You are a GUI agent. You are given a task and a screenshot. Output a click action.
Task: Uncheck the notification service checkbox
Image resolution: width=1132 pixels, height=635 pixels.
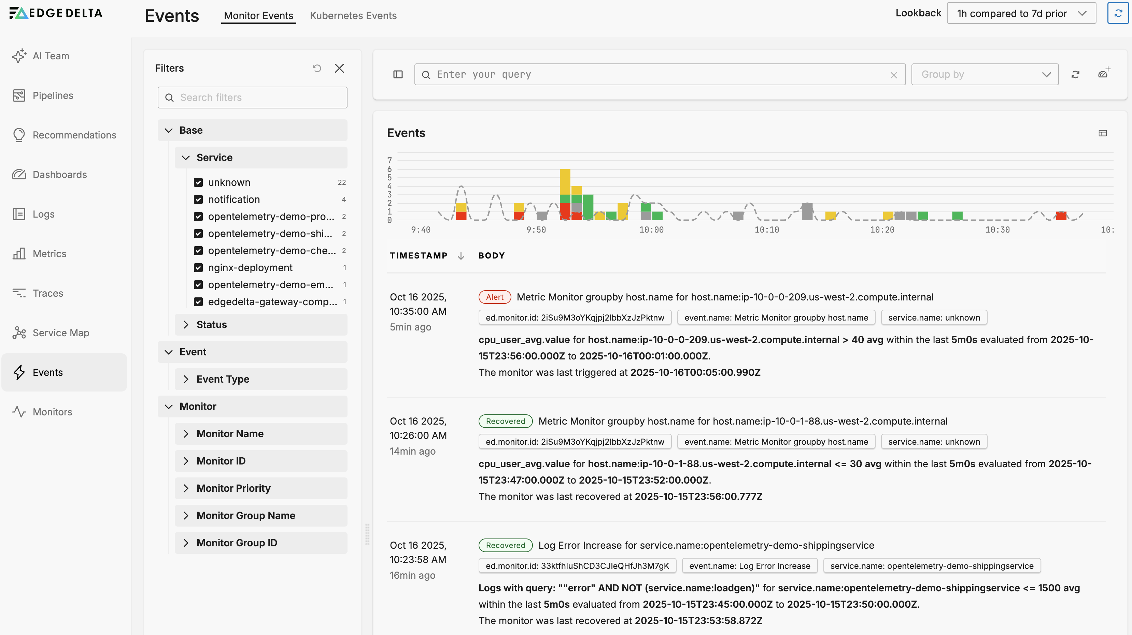pyautogui.click(x=198, y=200)
